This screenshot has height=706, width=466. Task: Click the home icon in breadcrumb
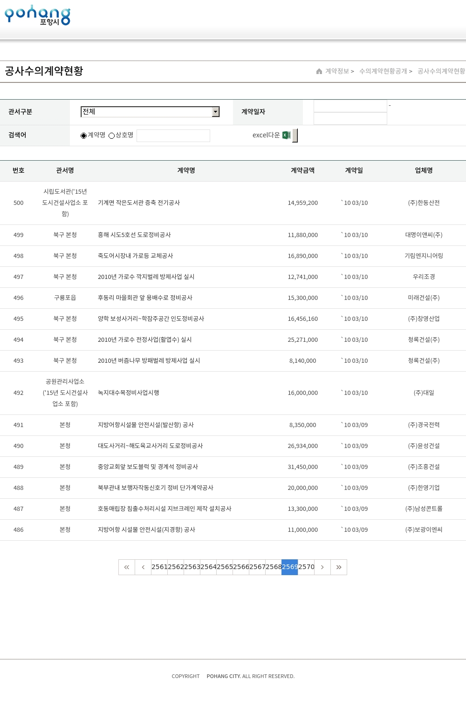click(319, 71)
